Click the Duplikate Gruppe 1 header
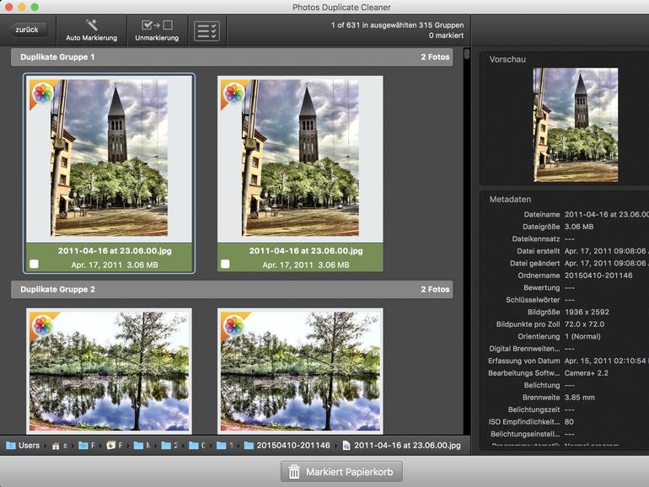649x487 pixels. tap(232, 57)
